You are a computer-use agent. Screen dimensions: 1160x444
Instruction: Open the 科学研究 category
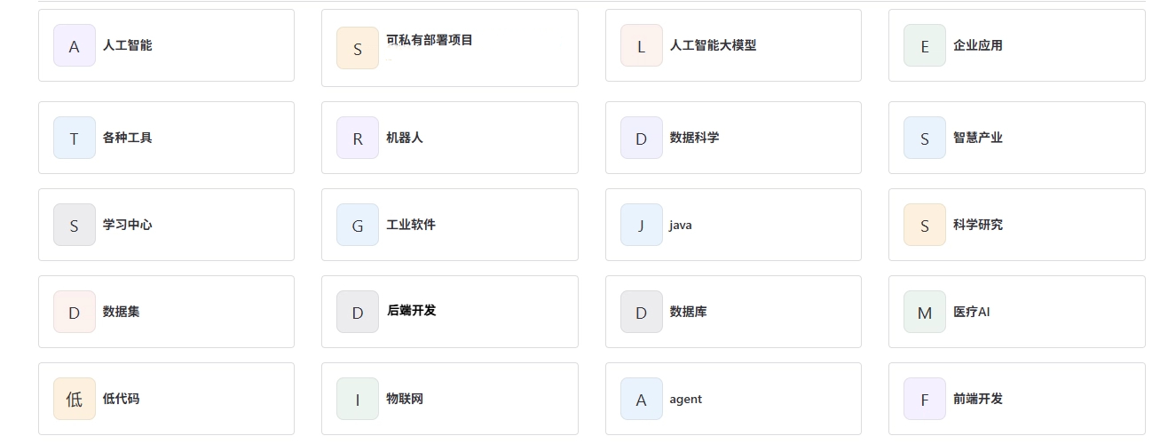[1017, 225]
